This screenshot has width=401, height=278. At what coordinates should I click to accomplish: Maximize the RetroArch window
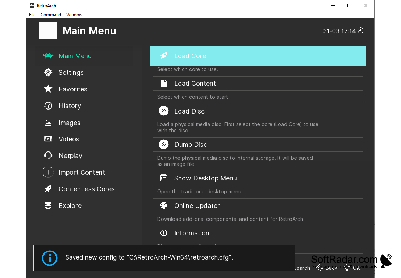(349, 6)
